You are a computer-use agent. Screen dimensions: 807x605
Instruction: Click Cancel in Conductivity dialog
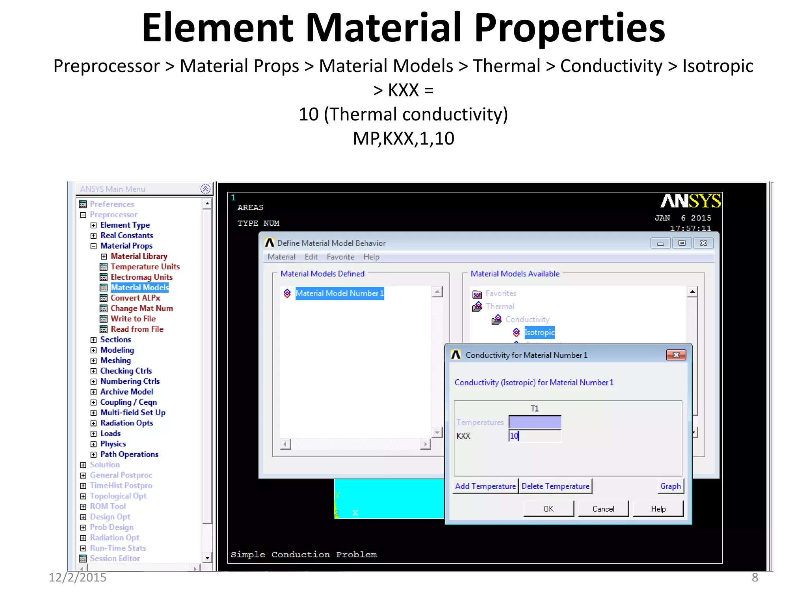pos(603,508)
